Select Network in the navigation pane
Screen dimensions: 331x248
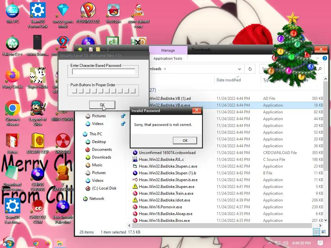(x=97, y=199)
